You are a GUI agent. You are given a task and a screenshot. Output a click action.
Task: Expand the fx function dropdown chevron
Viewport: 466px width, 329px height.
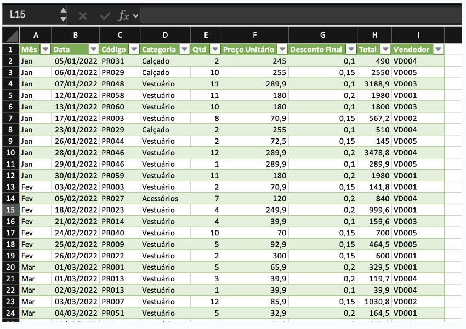(135, 15)
